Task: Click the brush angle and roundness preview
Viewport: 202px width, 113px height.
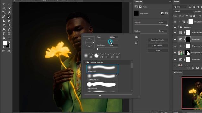Action: (89, 42)
